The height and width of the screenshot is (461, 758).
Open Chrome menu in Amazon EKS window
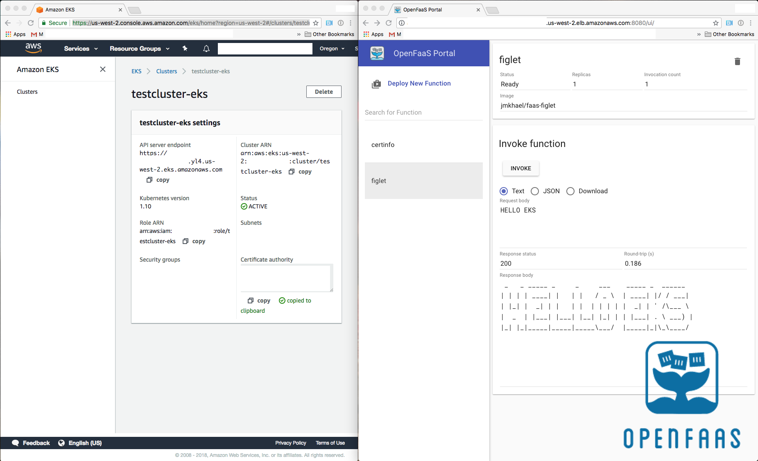tap(351, 23)
